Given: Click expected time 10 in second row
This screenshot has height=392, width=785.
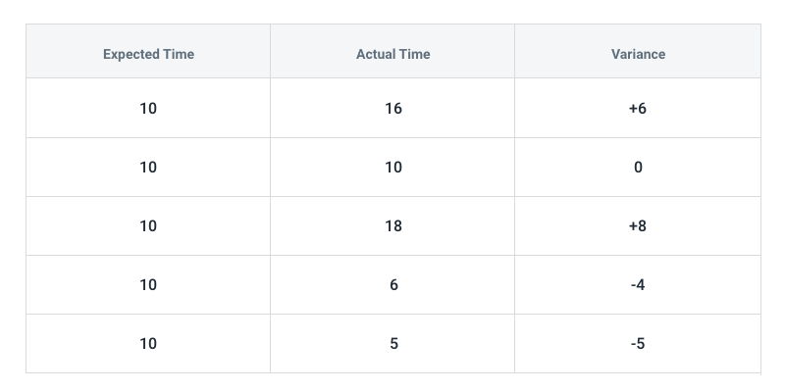Looking at the screenshot, I should (148, 167).
